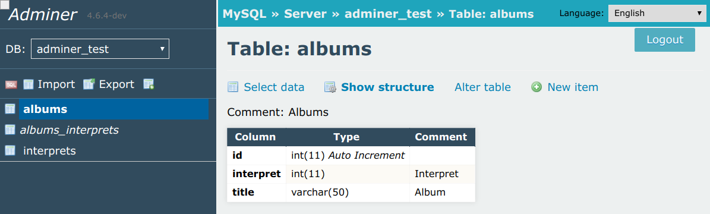
Task: Click the select icon beside albums_interprets
Action: (x=10, y=130)
